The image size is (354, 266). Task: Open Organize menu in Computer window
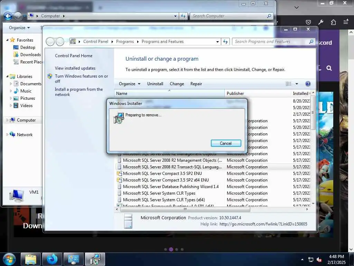pyautogui.click(x=19, y=28)
